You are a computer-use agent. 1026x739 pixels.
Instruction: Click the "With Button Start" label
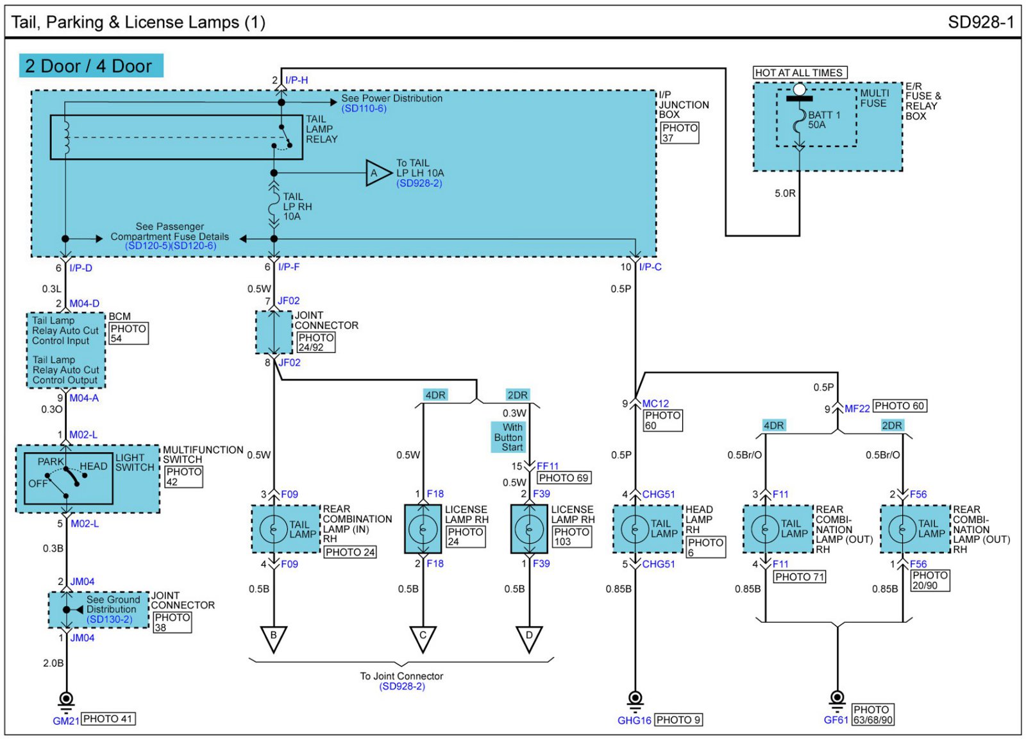pos(509,437)
